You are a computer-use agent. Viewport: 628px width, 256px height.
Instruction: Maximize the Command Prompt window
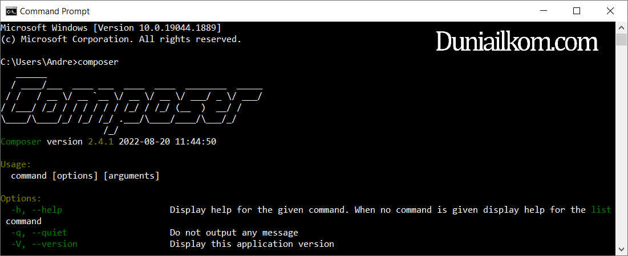coord(576,11)
